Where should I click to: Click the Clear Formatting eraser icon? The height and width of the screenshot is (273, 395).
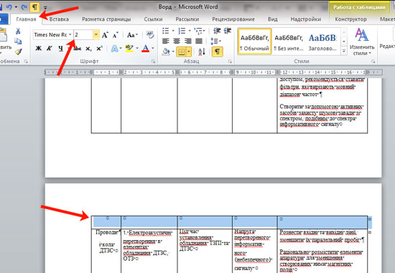(x=150, y=35)
